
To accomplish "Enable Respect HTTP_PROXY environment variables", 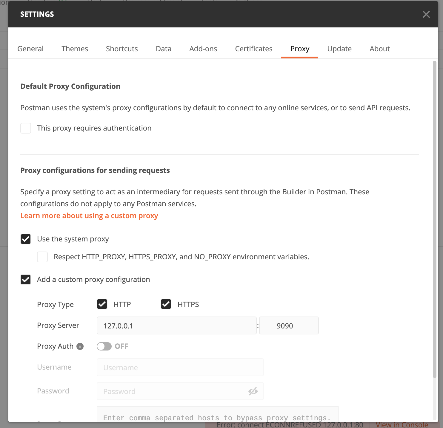I will tap(42, 257).
